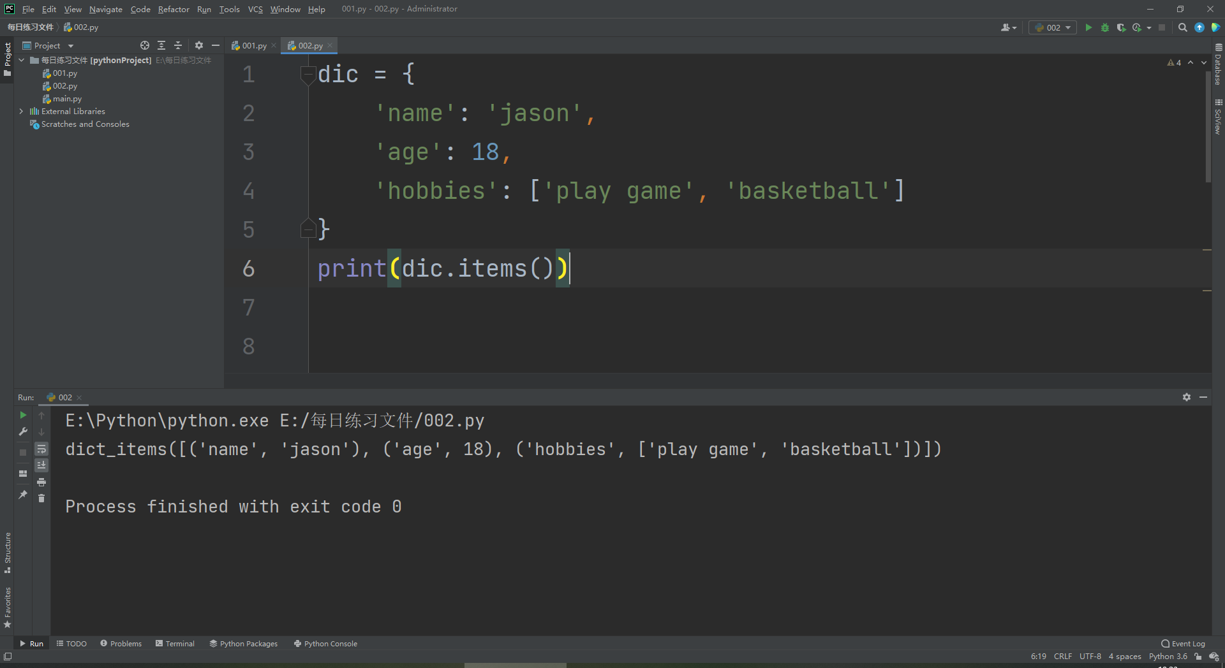1225x668 pixels.
Task: Click Restore Layout icon in Run panel
Action: [x=23, y=474]
